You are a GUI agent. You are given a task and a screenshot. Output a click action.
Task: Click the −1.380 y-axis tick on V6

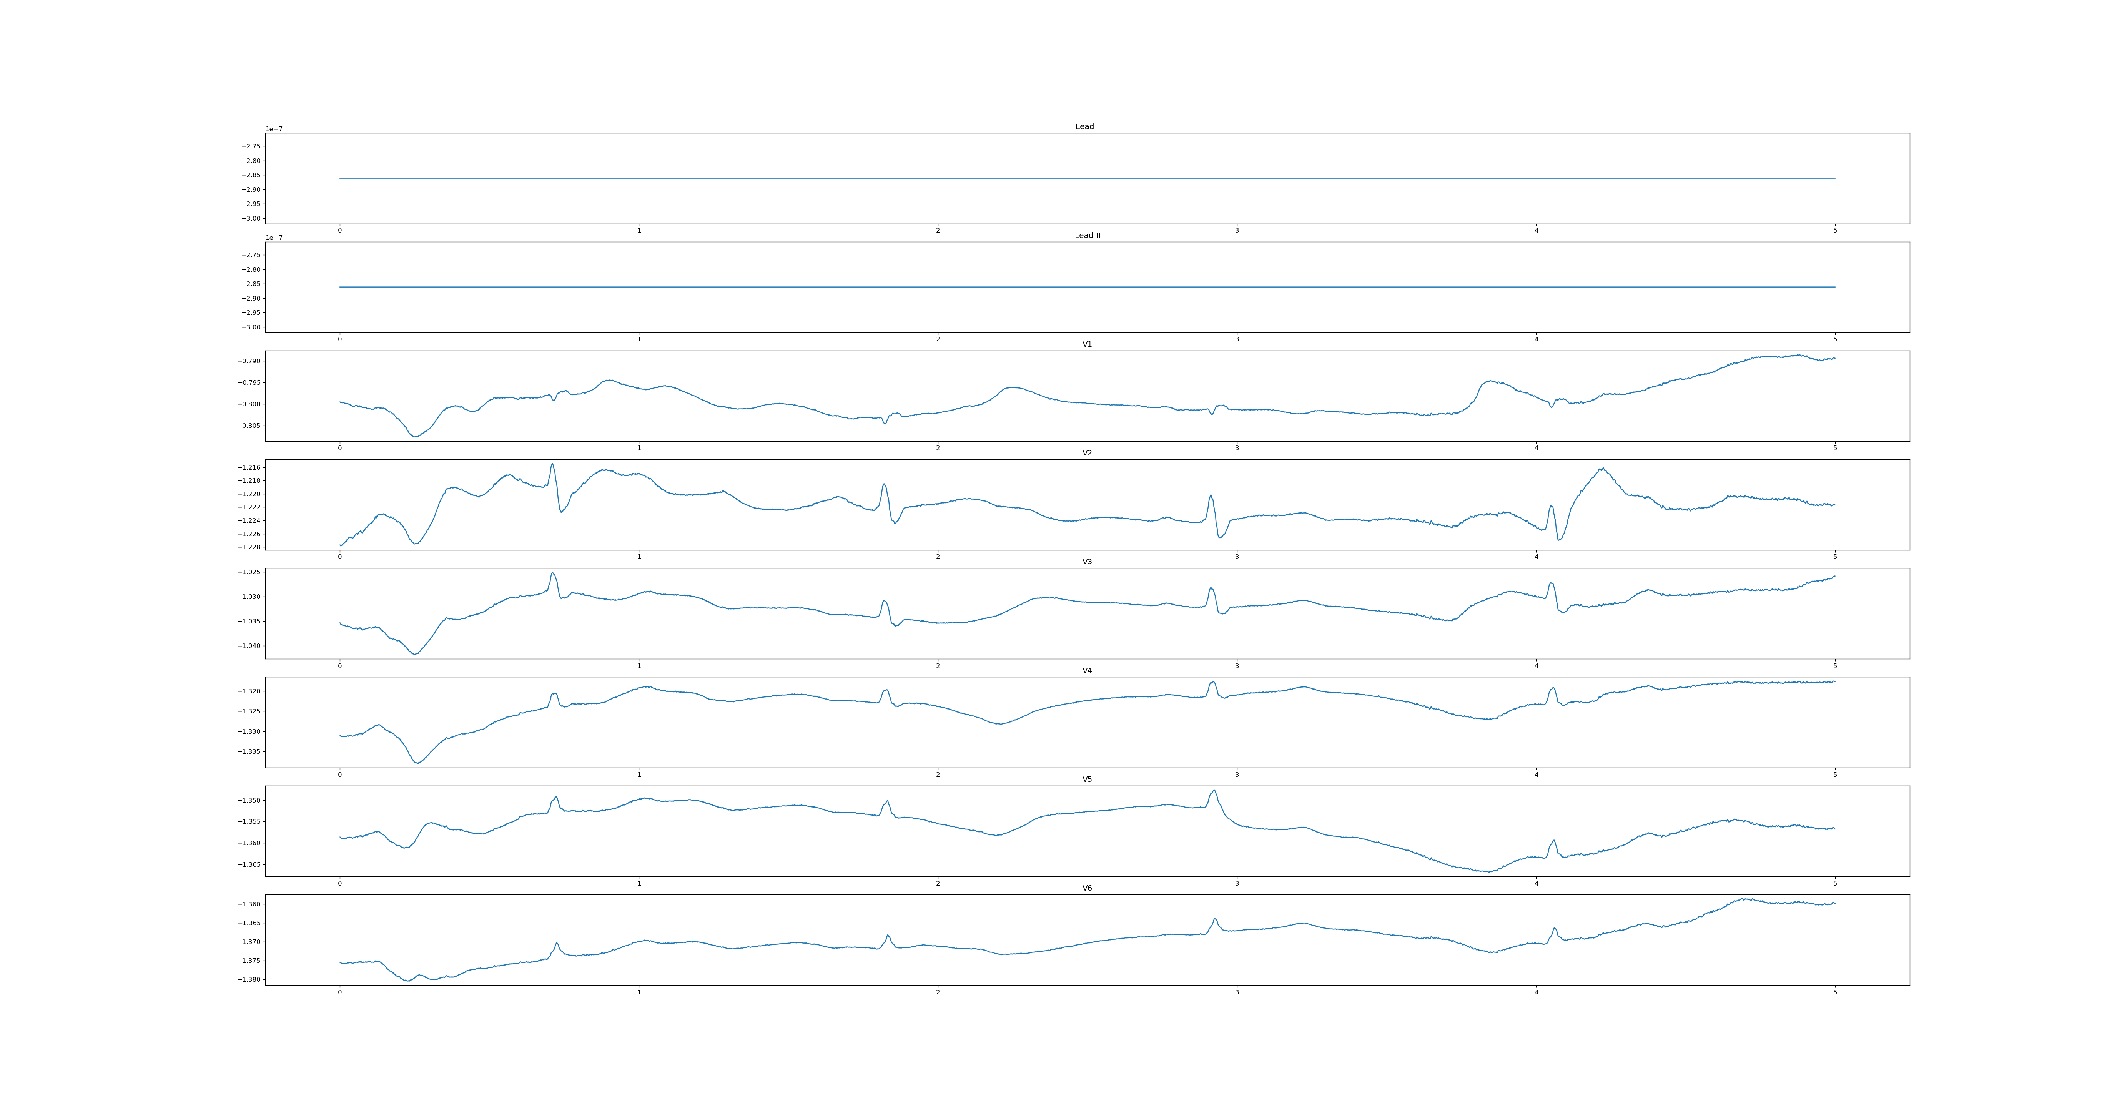tap(249, 979)
